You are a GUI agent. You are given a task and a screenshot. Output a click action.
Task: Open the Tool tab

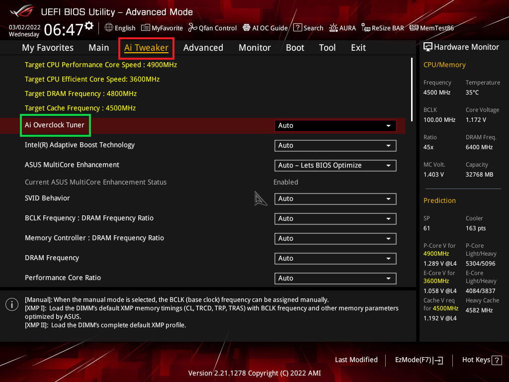pyautogui.click(x=327, y=48)
